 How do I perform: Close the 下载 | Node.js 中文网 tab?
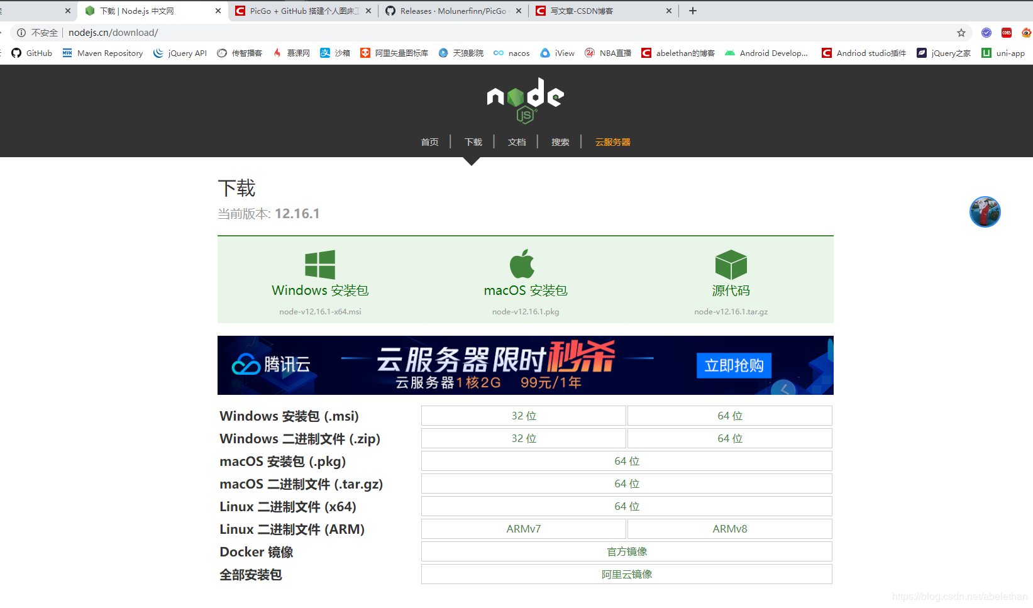point(218,11)
